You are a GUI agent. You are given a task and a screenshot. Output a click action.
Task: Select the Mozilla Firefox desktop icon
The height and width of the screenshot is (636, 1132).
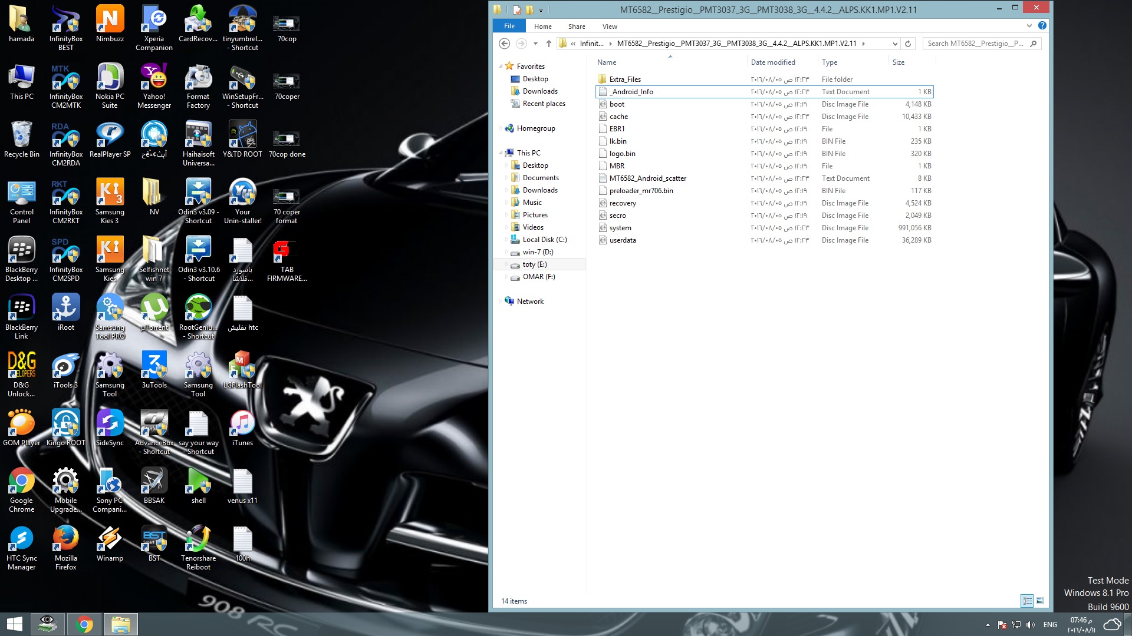coord(65,547)
